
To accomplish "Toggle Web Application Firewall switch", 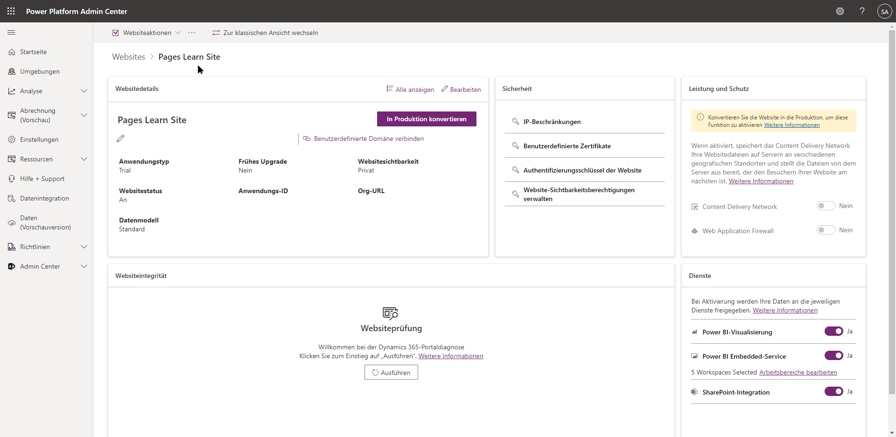I will point(826,230).
